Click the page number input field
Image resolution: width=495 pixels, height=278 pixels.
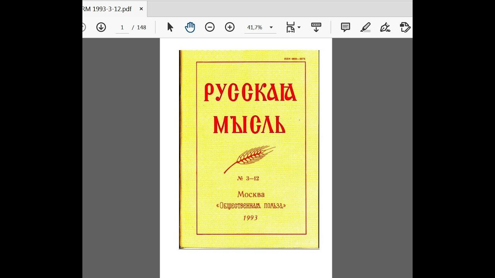(x=122, y=27)
